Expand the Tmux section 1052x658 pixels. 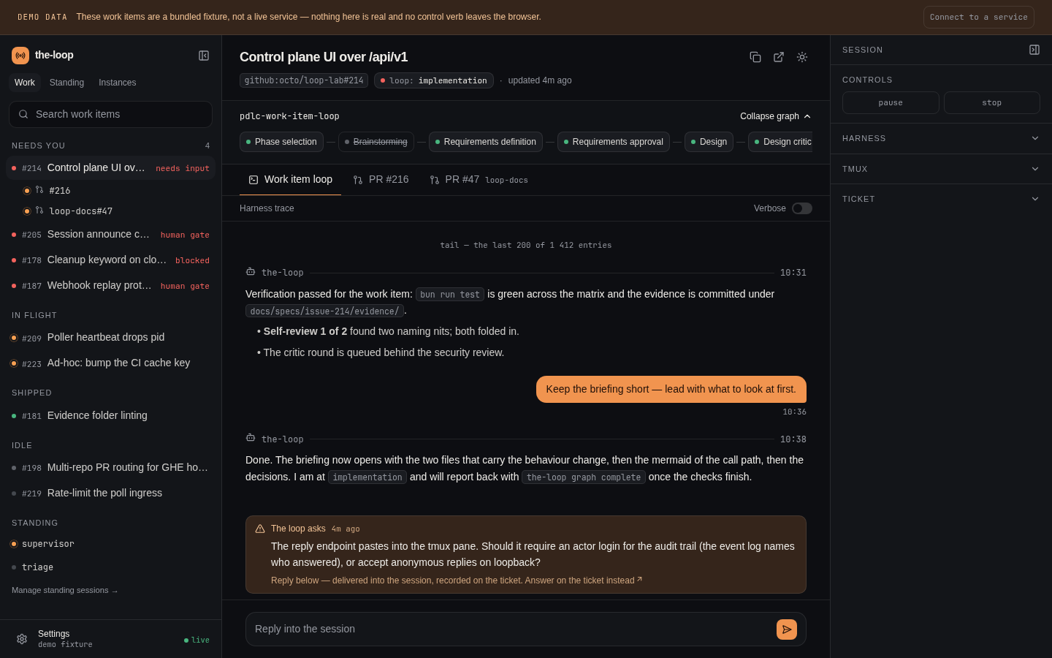coord(941,169)
